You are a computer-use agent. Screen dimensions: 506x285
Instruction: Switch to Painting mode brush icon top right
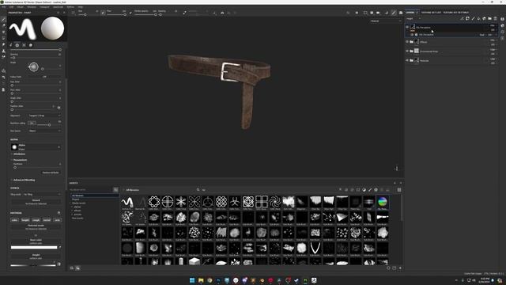pyautogui.click(x=394, y=13)
